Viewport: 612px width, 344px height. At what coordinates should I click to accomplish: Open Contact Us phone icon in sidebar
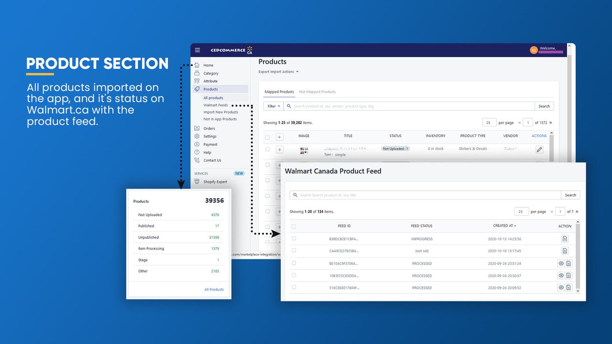197,160
